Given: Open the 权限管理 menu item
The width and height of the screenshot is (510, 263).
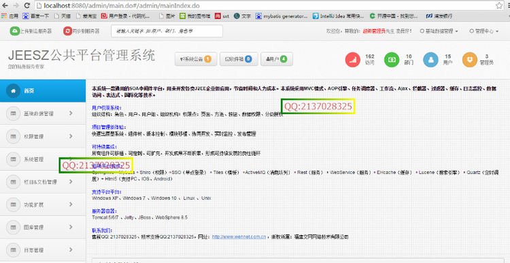Looking at the screenshot, I should tap(43, 136).
